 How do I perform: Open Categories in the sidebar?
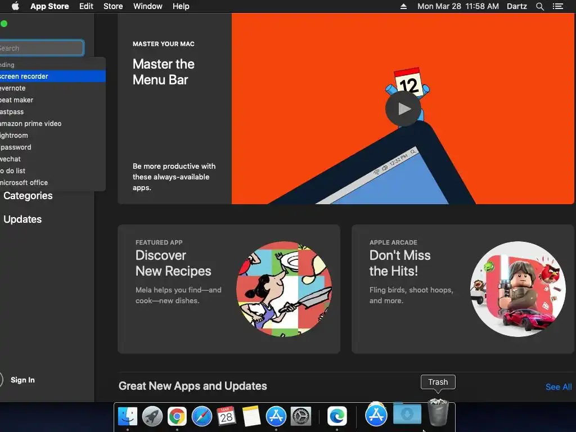point(28,196)
